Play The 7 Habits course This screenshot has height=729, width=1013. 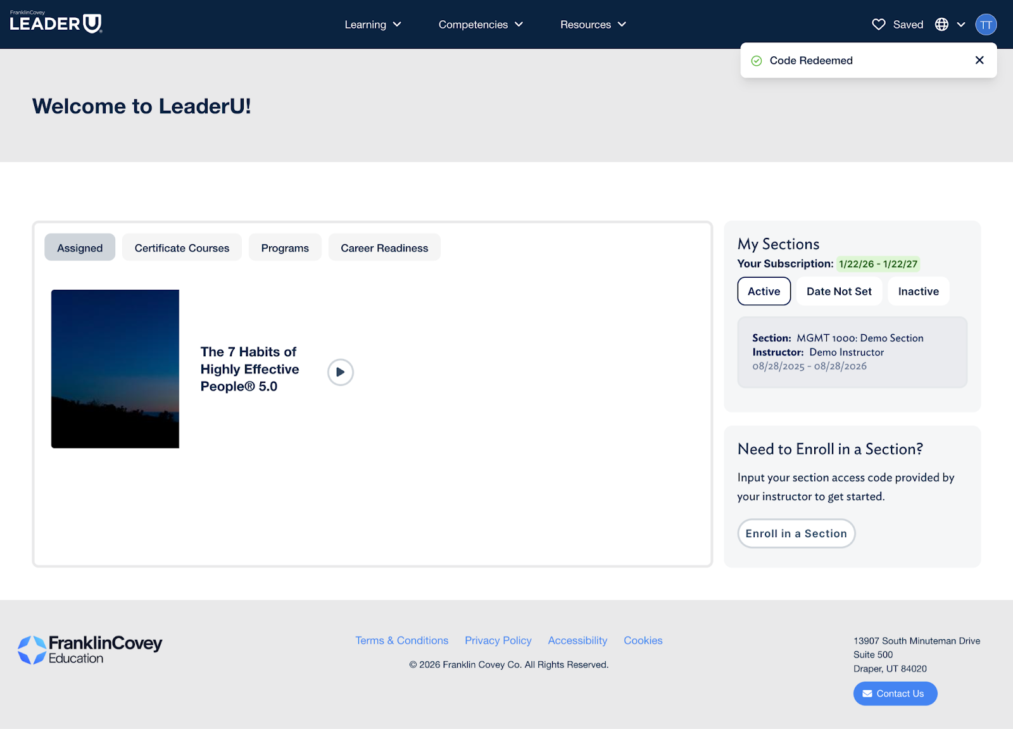point(340,372)
